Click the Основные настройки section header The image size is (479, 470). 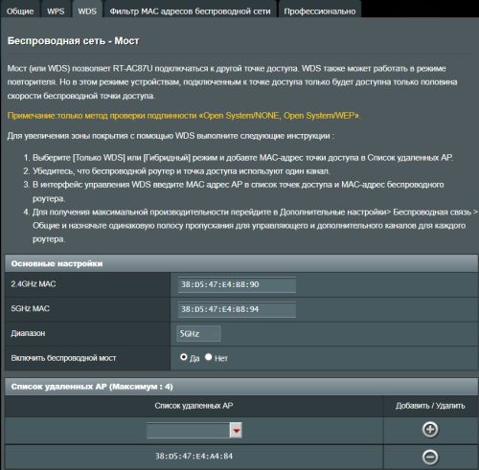click(x=241, y=263)
